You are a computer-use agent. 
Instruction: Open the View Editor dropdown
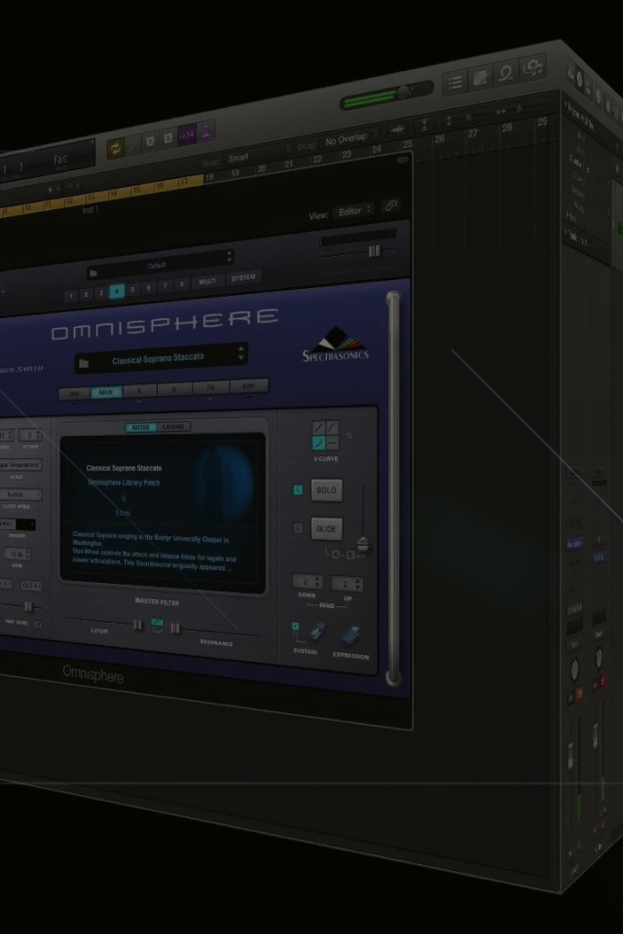(x=354, y=211)
